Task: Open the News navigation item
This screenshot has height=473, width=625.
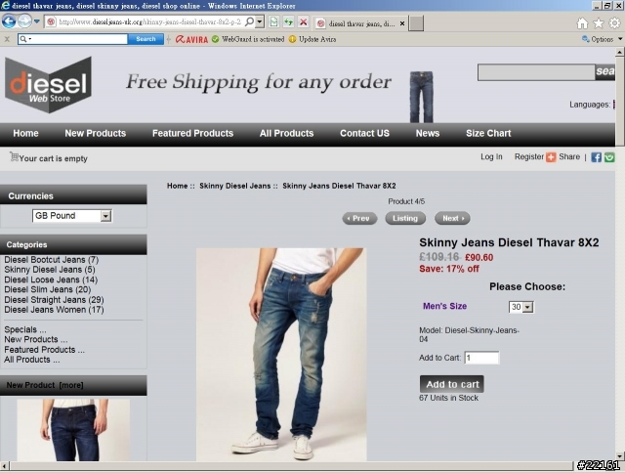Action: [428, 133]
